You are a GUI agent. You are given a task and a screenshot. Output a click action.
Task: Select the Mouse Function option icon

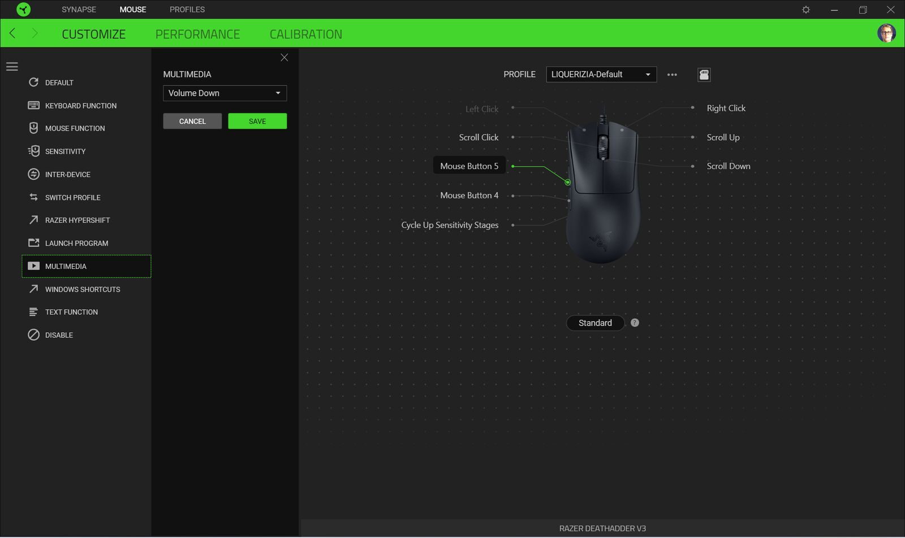pyautogui.click(x=33, y=128)
